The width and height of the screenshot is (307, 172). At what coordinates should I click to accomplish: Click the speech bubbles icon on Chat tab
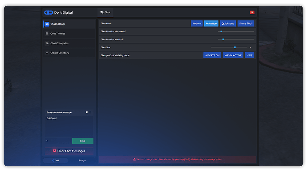tap(102, 12)
